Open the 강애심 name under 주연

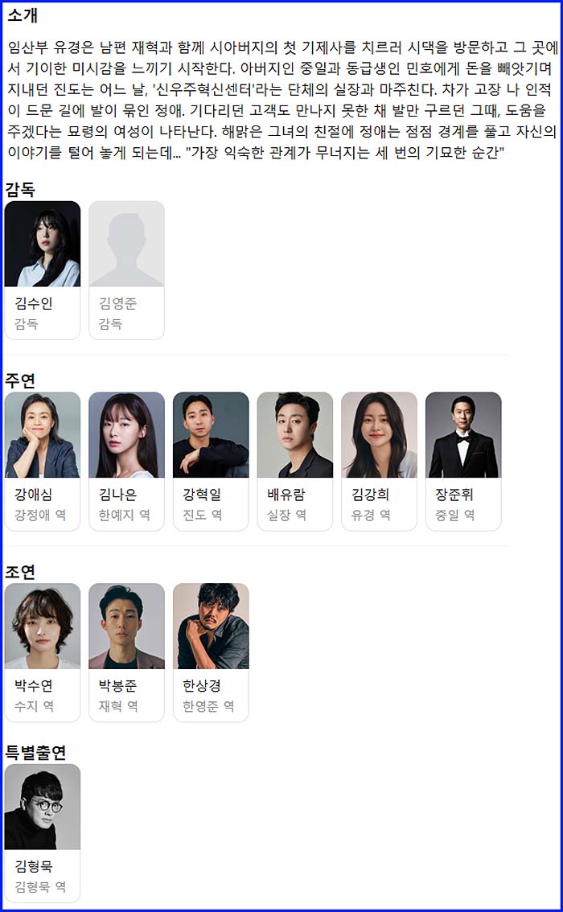34,495
